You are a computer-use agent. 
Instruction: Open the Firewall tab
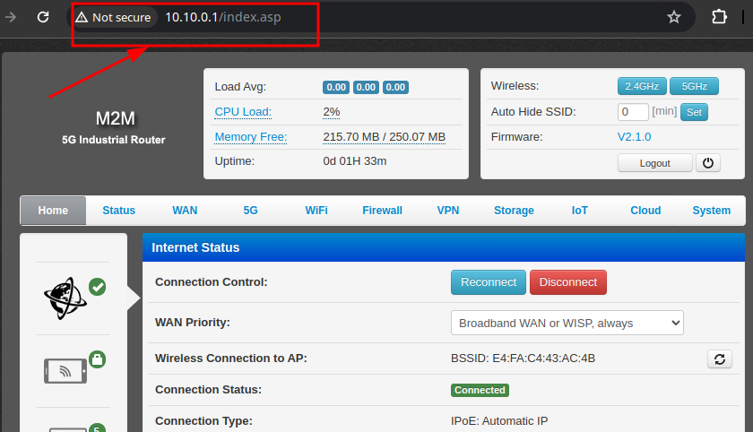pos(382,211)
